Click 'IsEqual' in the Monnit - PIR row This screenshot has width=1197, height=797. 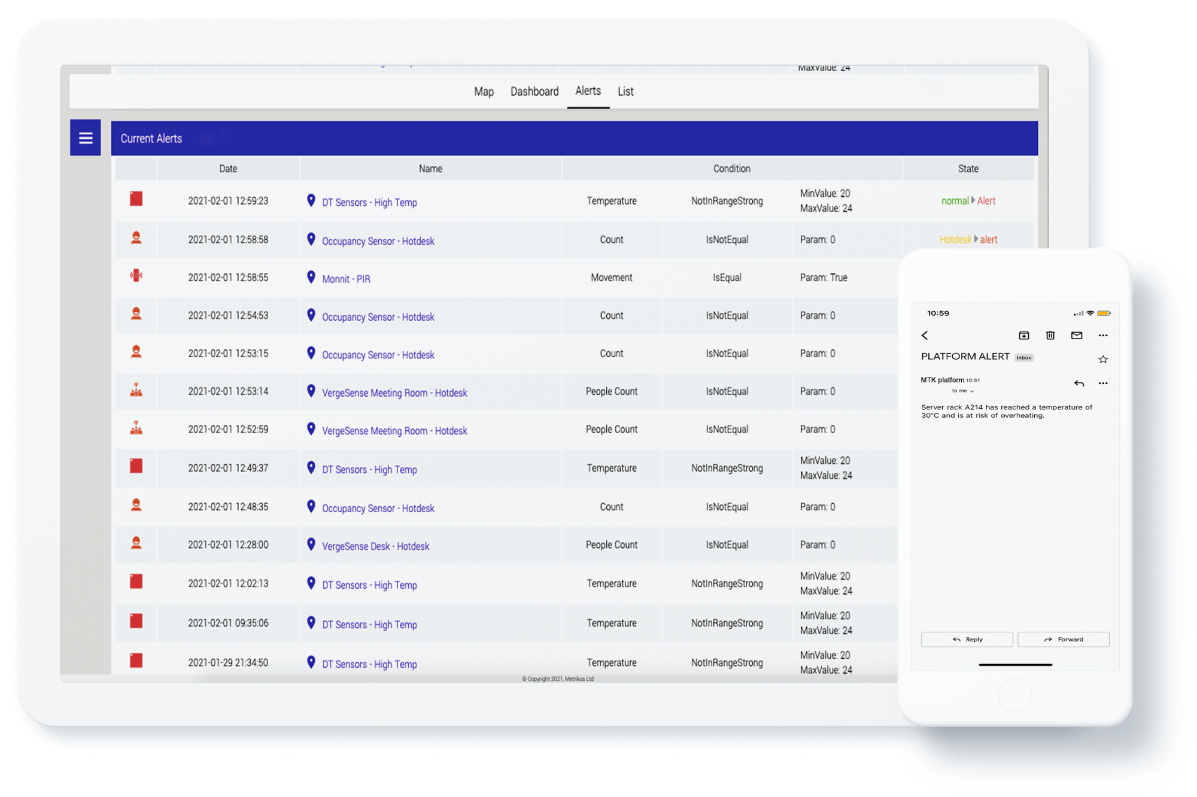pos(727,278)
